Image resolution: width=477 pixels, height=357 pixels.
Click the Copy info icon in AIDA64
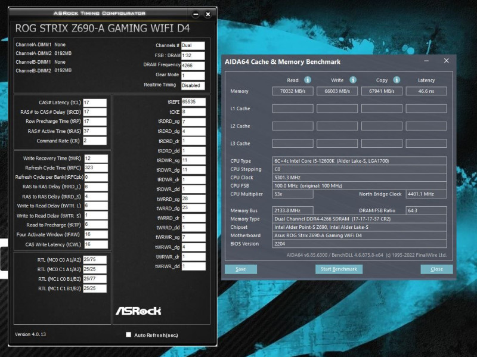click(397, 80)
